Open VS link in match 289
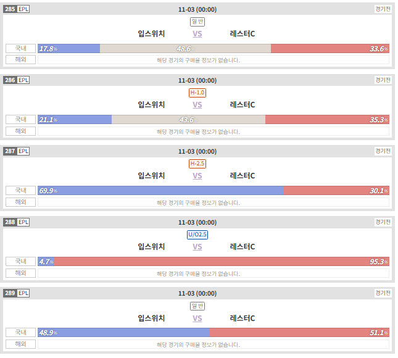 pos(197,318)
